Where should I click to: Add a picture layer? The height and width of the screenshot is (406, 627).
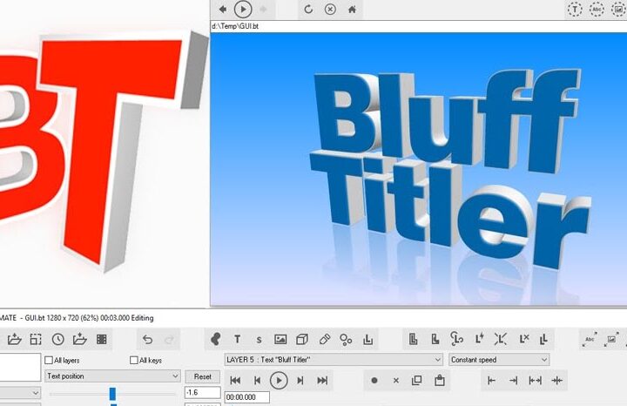tap(280, 339)
